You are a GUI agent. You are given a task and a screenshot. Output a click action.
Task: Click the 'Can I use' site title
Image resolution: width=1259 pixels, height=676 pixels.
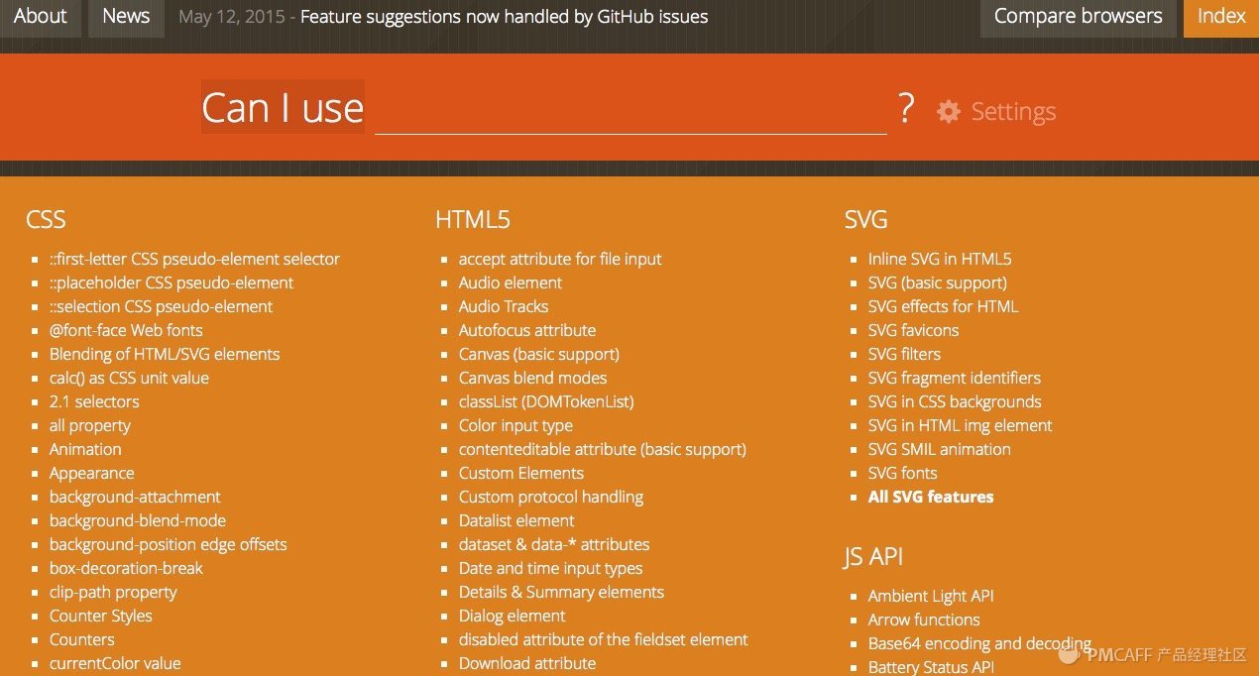click(282, 107)
